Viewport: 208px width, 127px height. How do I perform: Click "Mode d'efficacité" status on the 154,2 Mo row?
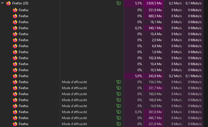(x=74, y=82)
